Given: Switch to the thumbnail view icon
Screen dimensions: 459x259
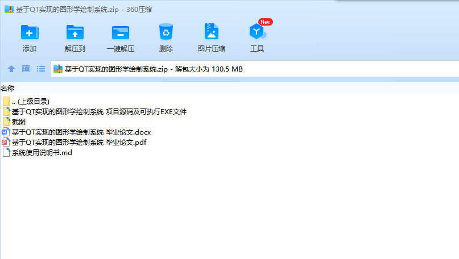Looking at the screenshot, I should click(x=26, y=69).
